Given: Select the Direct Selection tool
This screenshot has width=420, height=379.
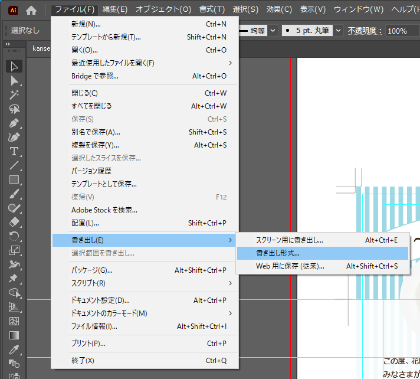Looking at the screenshot, I should (x=15, y=80).
